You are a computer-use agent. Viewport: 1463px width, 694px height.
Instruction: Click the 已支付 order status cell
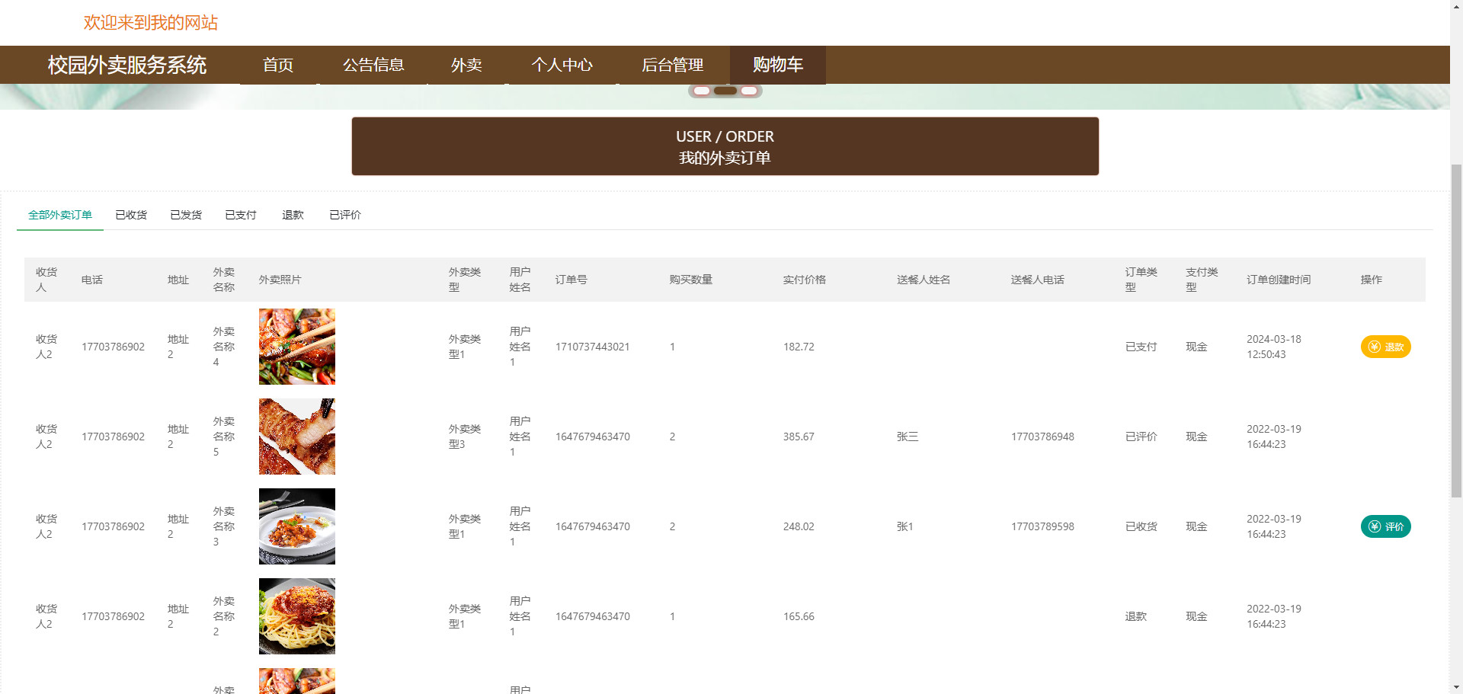pyautogui.click(x=1141, y=347)
